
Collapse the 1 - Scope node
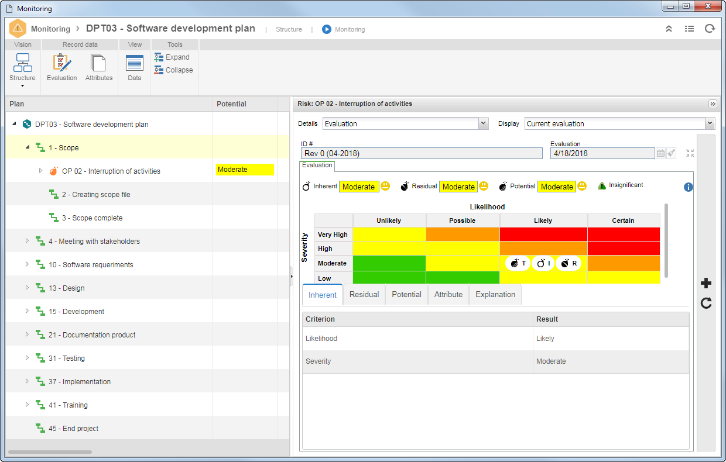coord(28,147)
